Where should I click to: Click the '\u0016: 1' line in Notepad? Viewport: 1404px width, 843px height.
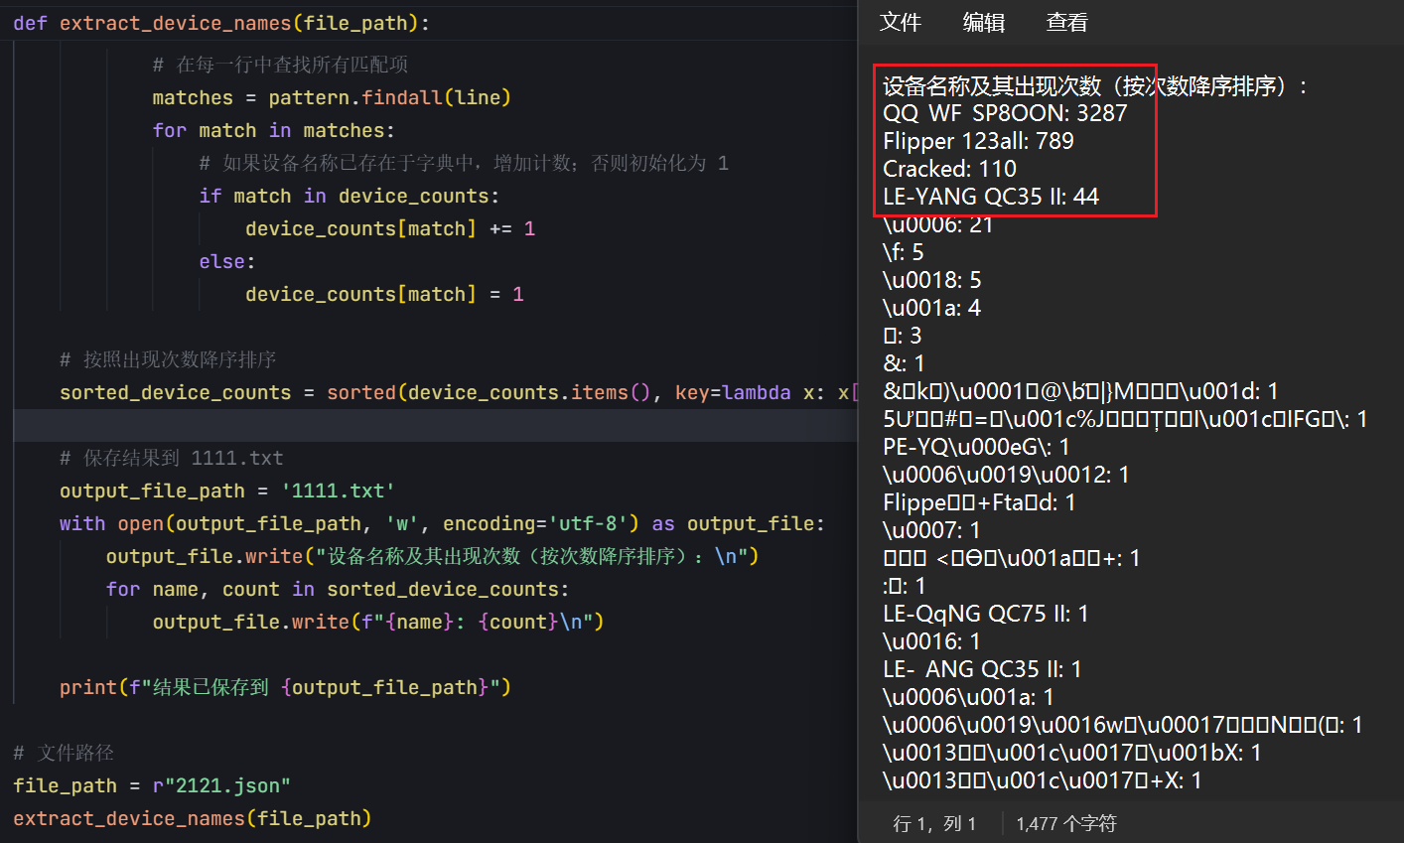931,641
